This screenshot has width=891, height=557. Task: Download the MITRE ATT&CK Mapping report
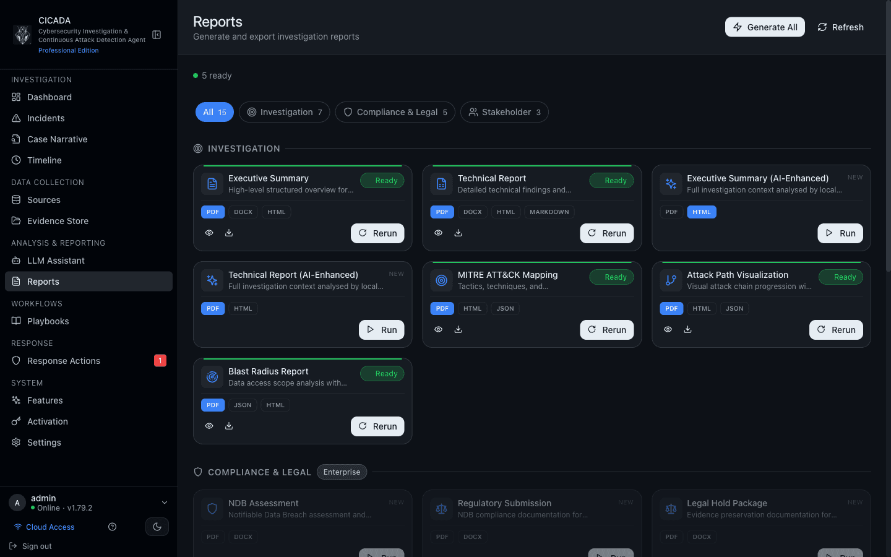[458, 329]
